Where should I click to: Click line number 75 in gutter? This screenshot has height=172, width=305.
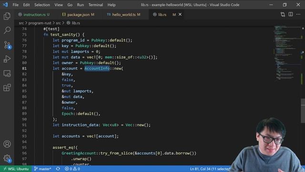coord(24,34)
